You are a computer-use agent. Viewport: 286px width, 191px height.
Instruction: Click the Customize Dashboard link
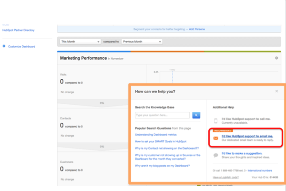(x=21, y=46)
